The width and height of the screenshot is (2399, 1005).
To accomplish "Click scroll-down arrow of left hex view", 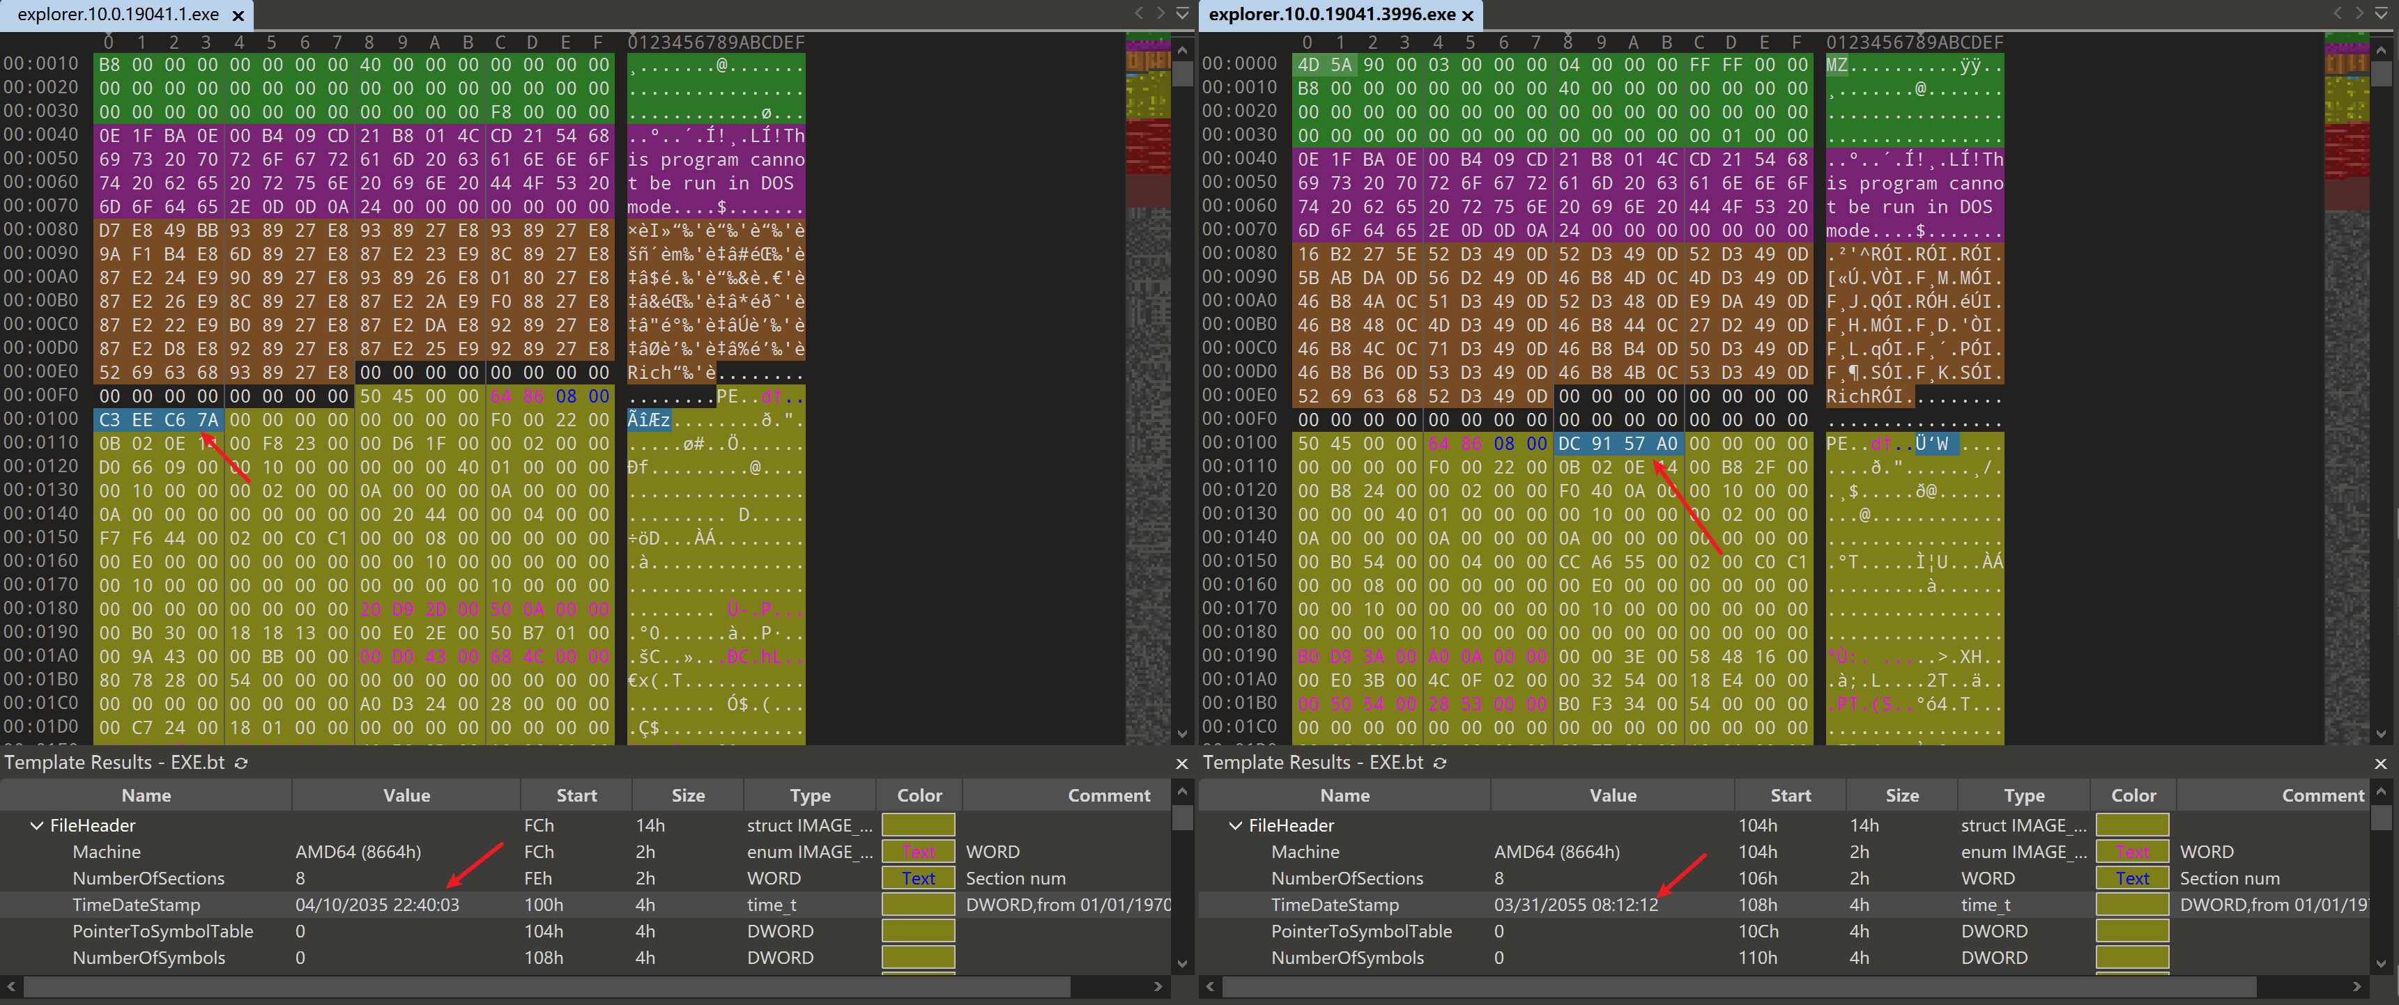I will [x=1183, y=733].
